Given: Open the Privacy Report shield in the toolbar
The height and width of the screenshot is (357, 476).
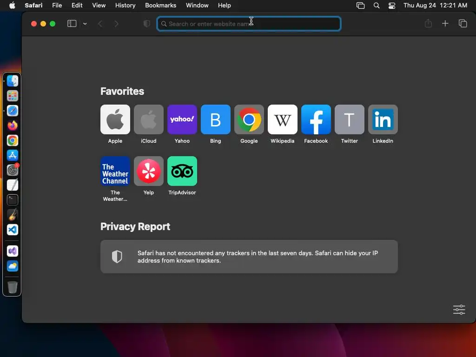Looking at the screenshot, I should 146,24.
